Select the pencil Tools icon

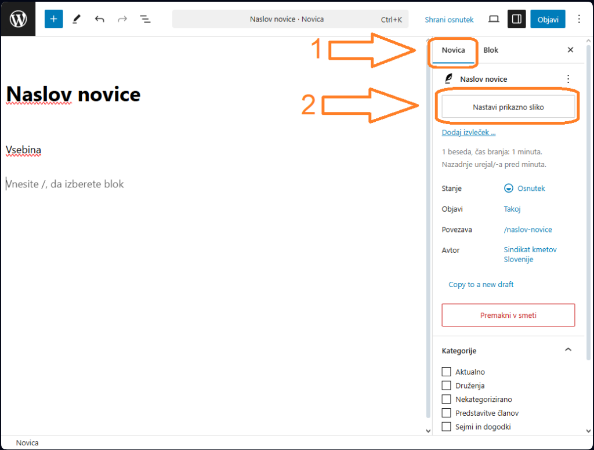pyautogui.click(x=77, y=19)
